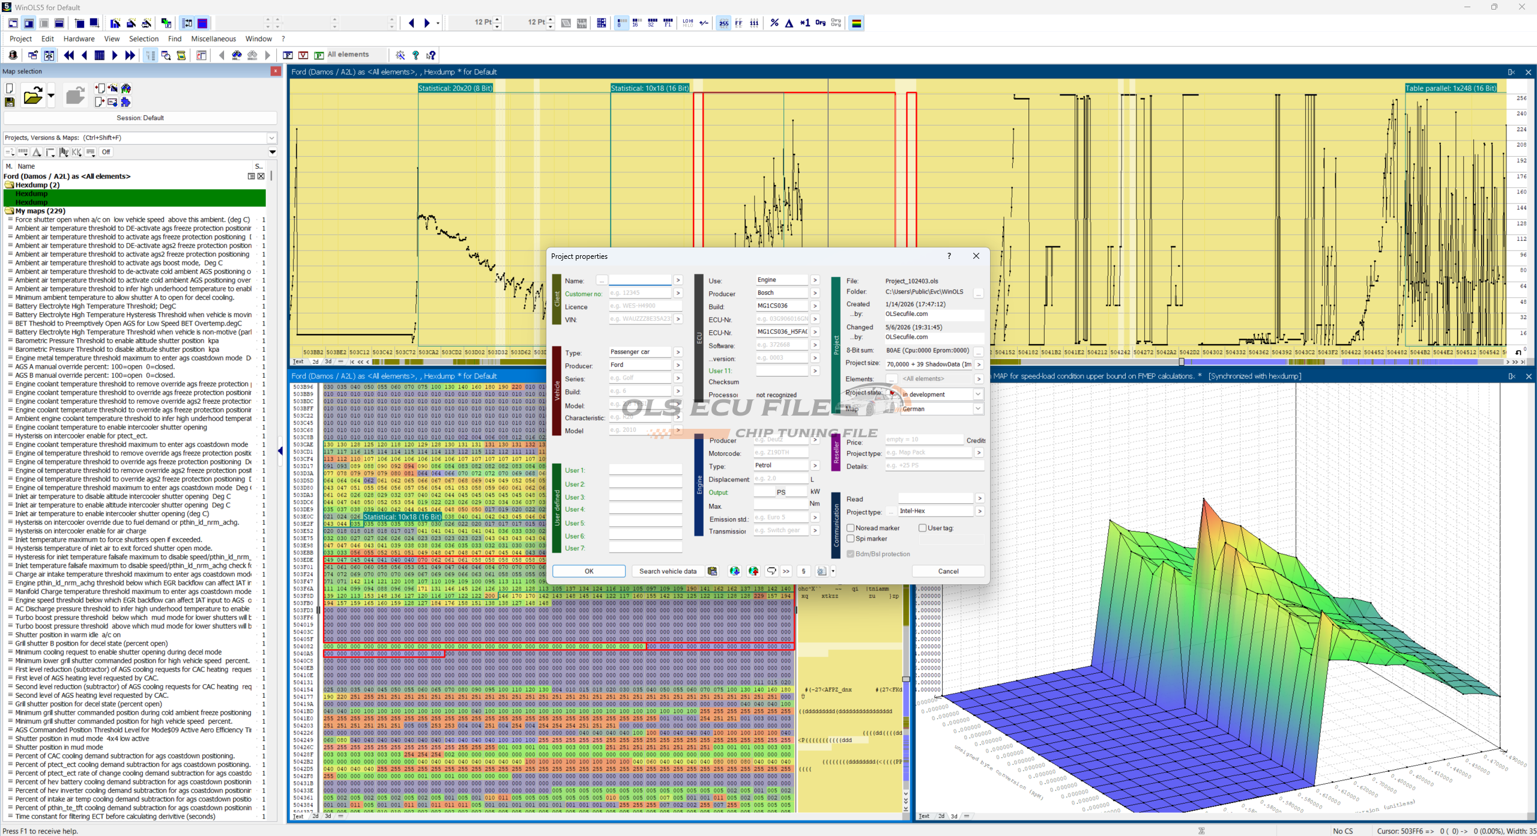This screenshot has width=1537, height=836.
Task: Click the >> expand button in dialog
Action: tap(786, 571)
